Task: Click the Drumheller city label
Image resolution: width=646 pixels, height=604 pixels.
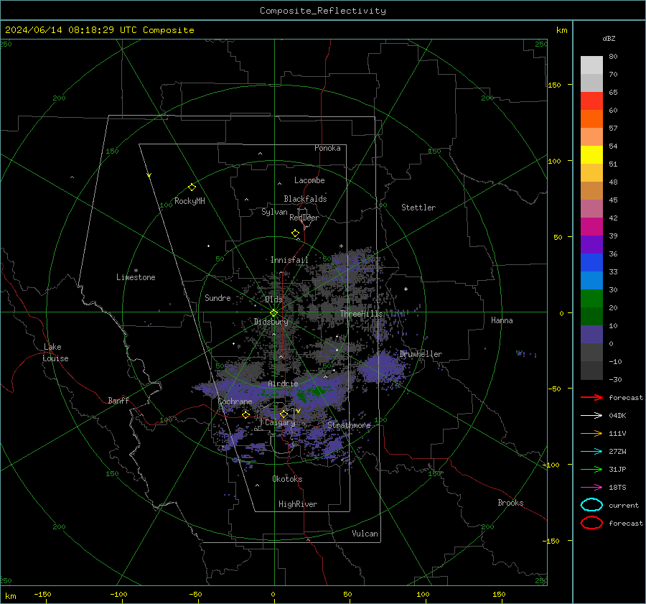Action: (421, 354)
